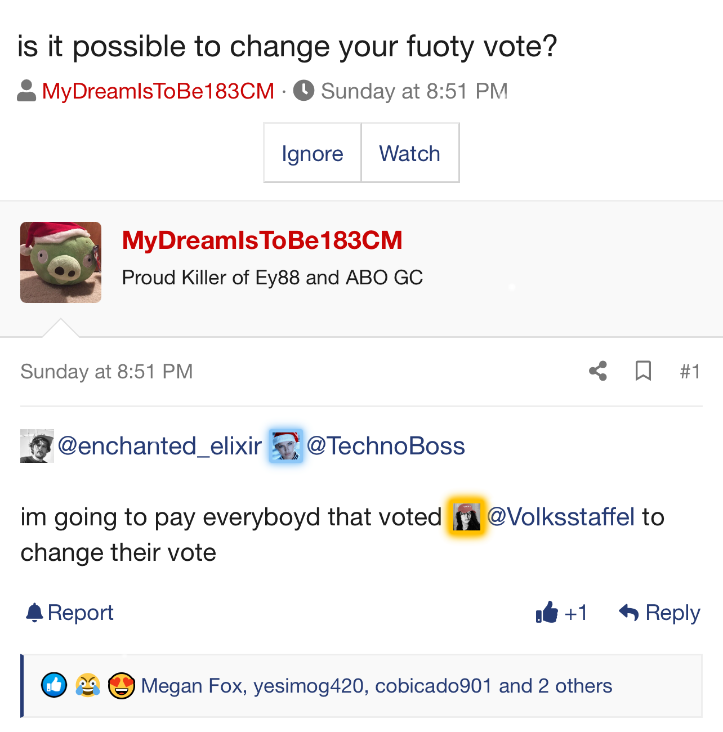Toggle Watch on this thread

(409, 153)
